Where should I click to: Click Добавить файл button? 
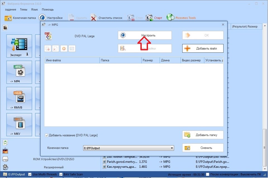(x=203, y=48)
